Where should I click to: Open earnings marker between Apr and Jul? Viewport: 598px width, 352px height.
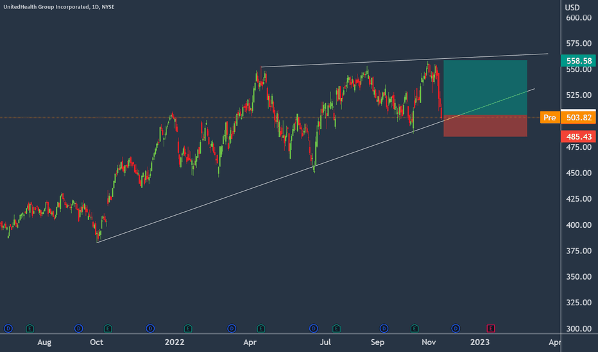coord(261,328)
